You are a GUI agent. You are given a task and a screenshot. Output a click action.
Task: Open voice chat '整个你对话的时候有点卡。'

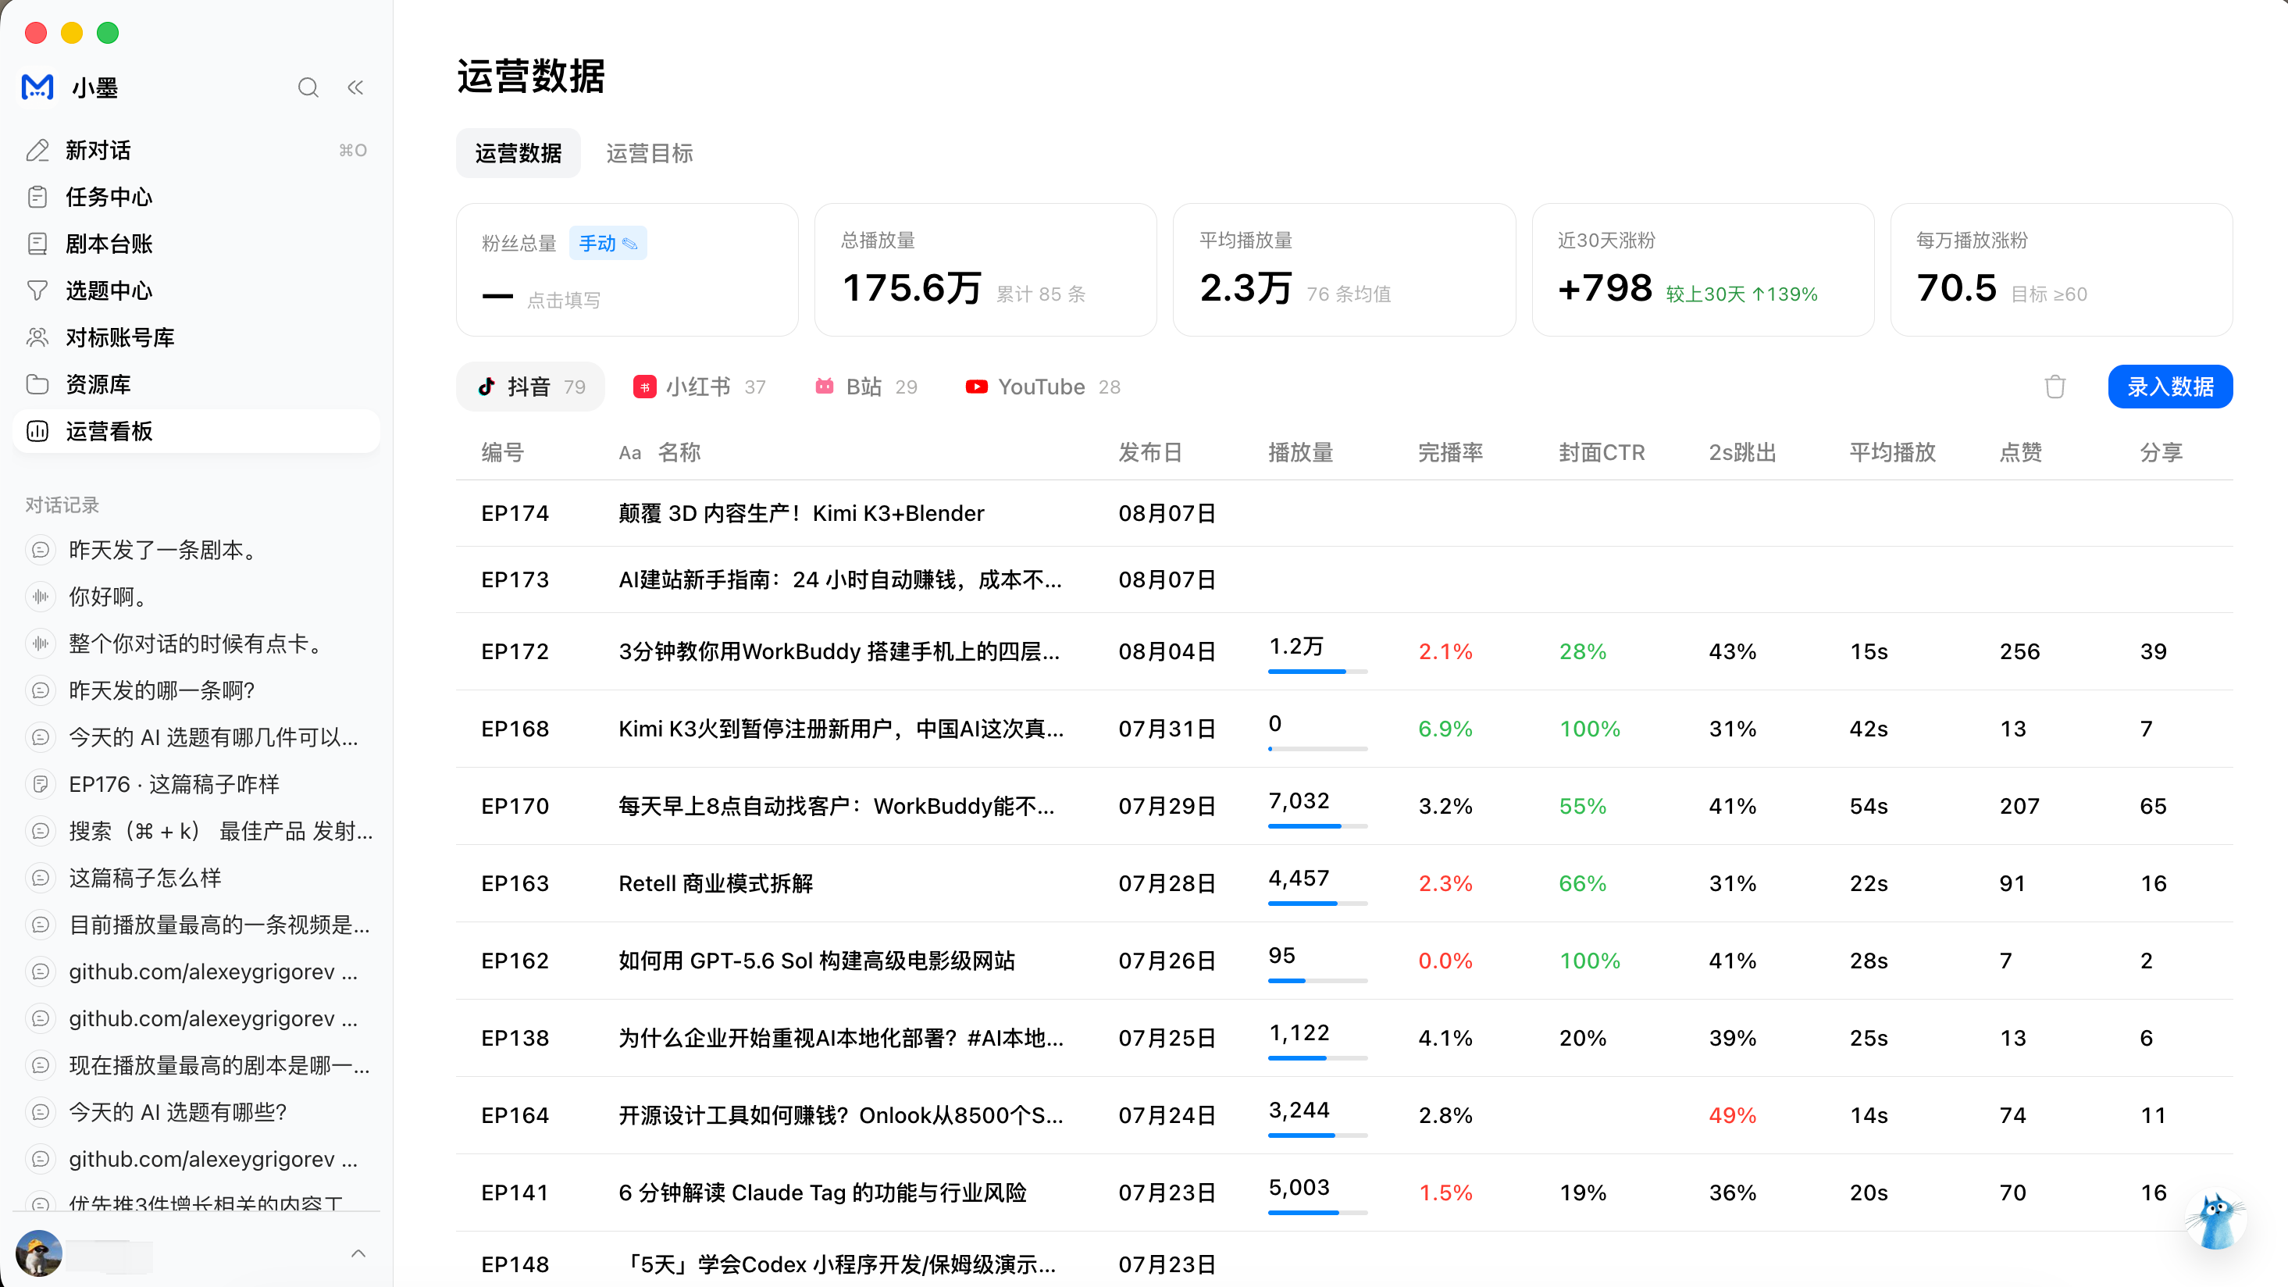[196, 644]
